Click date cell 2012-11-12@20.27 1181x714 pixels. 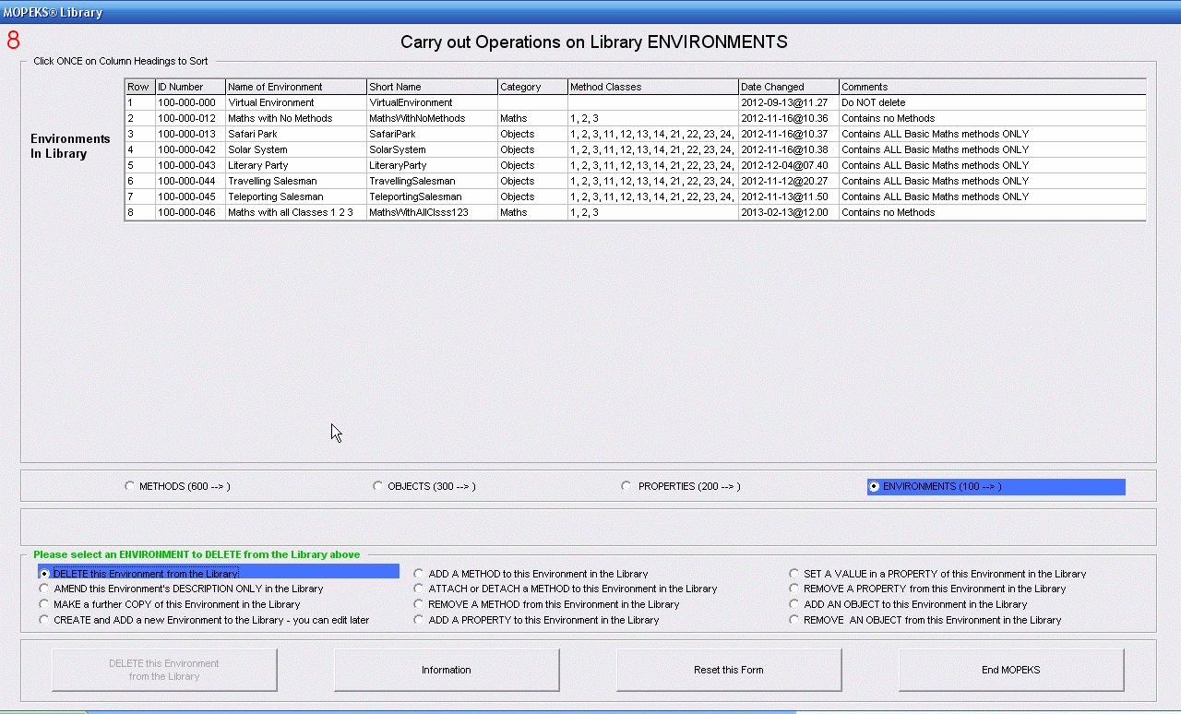tap(789, 181)
